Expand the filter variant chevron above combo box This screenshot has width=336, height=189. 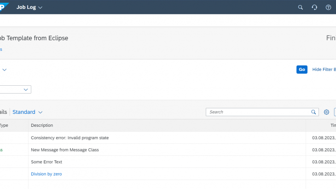click(4, 70)
